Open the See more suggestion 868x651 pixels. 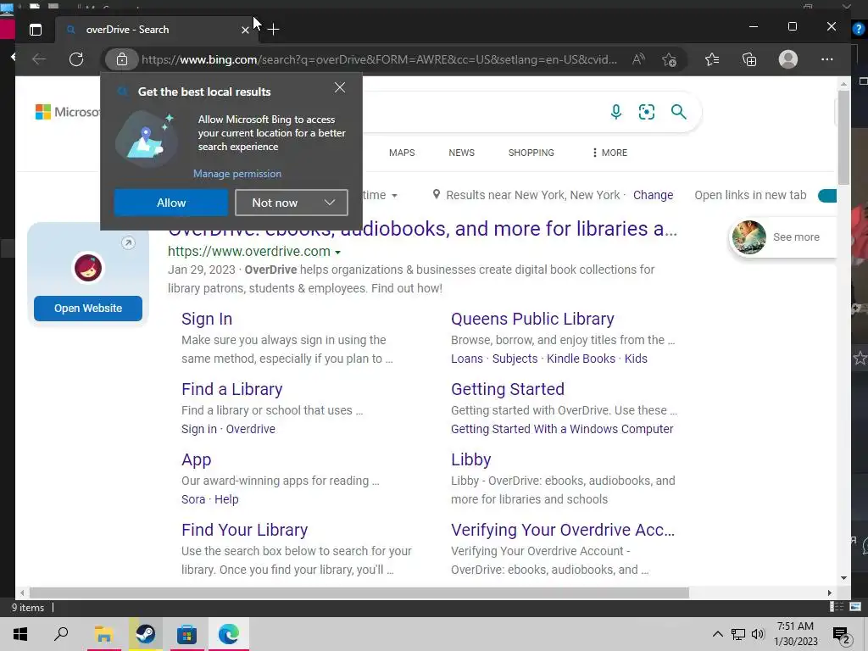(x=784, y=237)
